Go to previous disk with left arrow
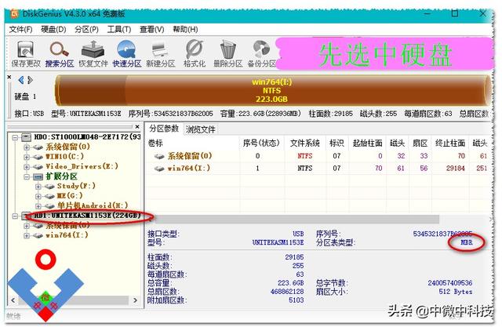The height and width of the screenshot is (327, 502). [21, 80]
